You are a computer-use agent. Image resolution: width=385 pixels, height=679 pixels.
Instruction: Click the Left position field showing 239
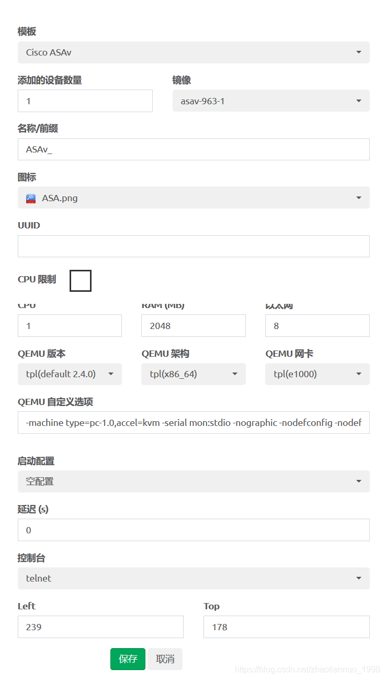100,627
